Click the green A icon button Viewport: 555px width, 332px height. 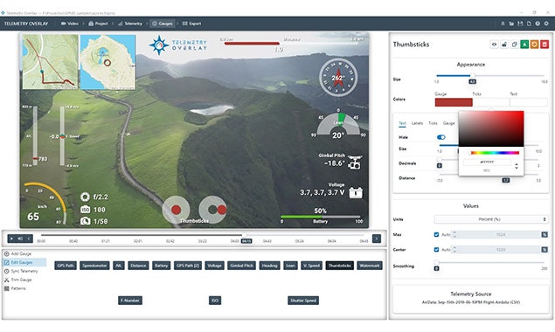[x=524, y=45]
